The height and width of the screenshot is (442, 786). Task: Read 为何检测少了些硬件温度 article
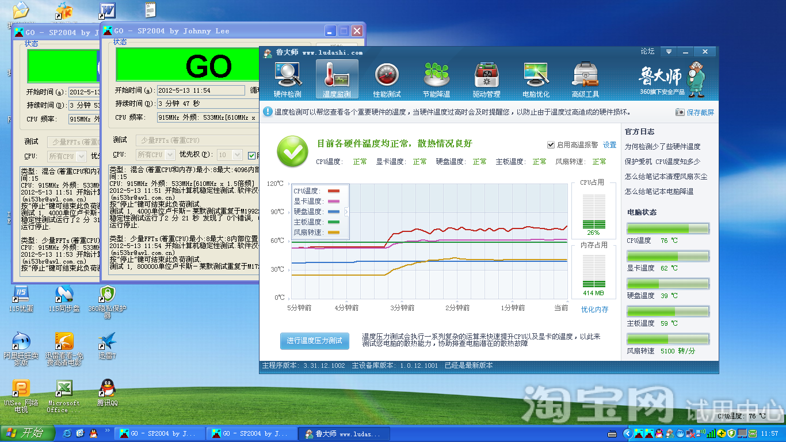663,147
